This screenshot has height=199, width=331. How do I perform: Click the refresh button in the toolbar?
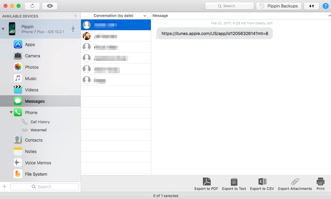pyautogui.click(x=32, y=6)
